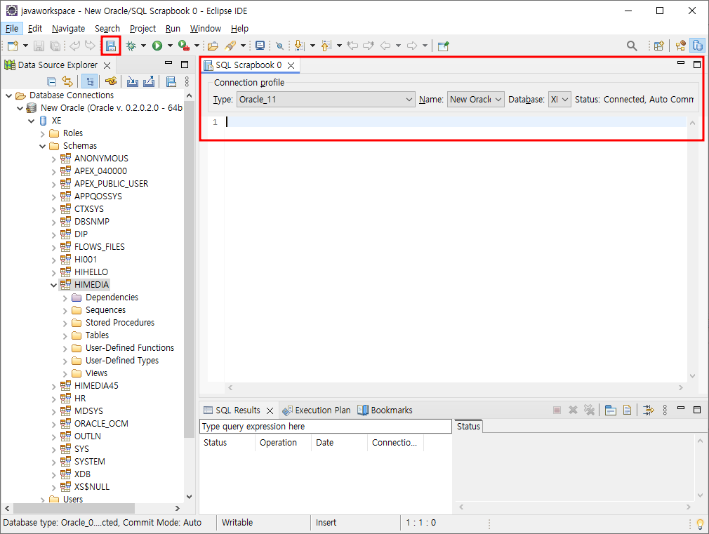
Task: Click the Terminate red square in SQL Results
Action: pos(557,410)
